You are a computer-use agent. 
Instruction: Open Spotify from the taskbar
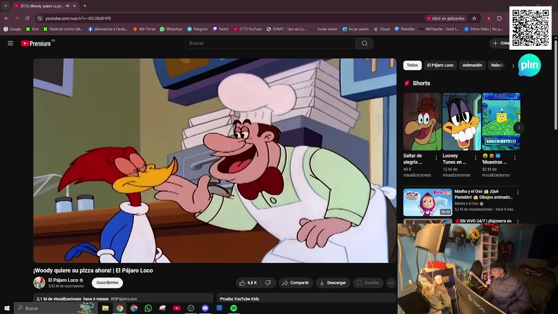coord(234,308)
